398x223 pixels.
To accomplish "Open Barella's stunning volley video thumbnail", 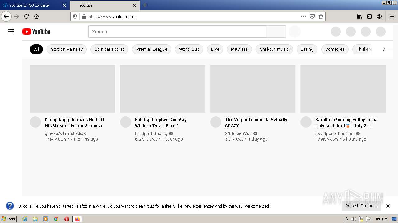I will coord(343,89).
